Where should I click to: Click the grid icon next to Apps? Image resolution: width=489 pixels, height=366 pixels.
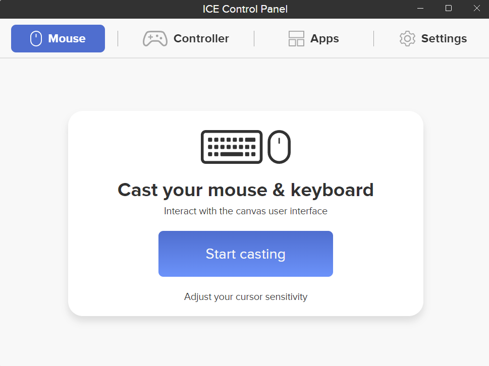[297, 38]
